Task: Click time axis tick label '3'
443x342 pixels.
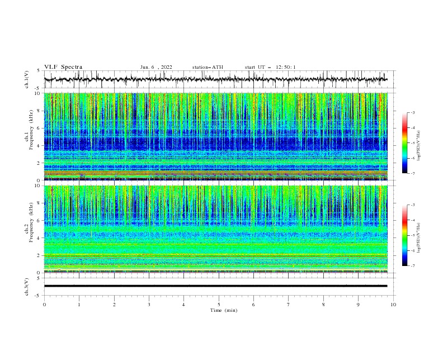Action: point(149,305)
